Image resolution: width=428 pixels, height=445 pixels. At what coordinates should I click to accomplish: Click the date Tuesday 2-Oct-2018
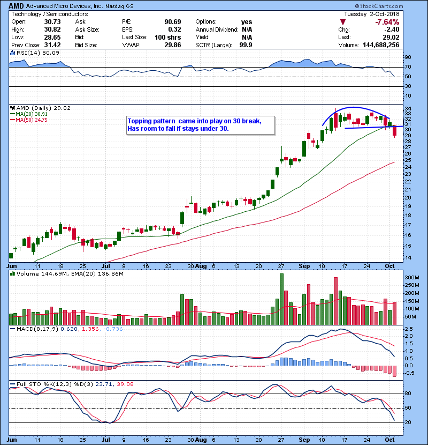pos(372,14)
